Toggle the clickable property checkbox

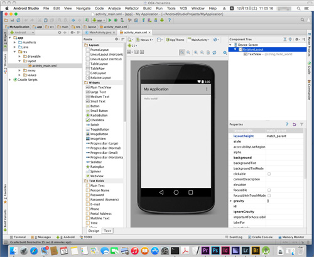269,174
